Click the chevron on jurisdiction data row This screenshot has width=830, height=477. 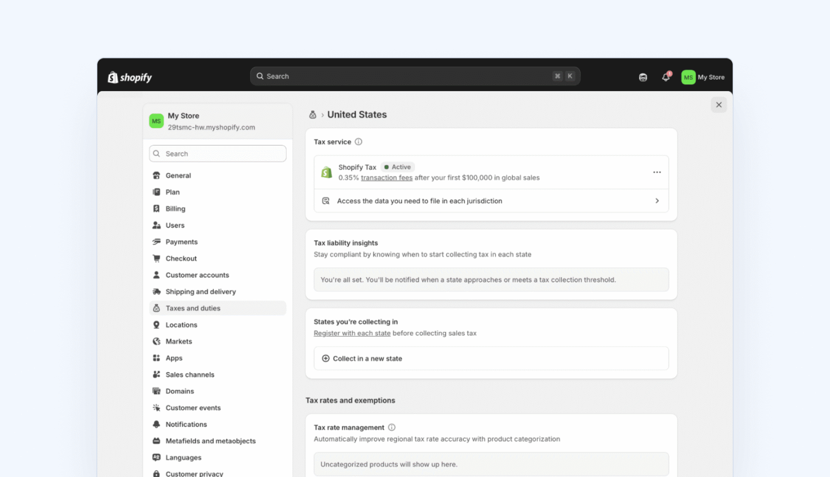(657, 201)
